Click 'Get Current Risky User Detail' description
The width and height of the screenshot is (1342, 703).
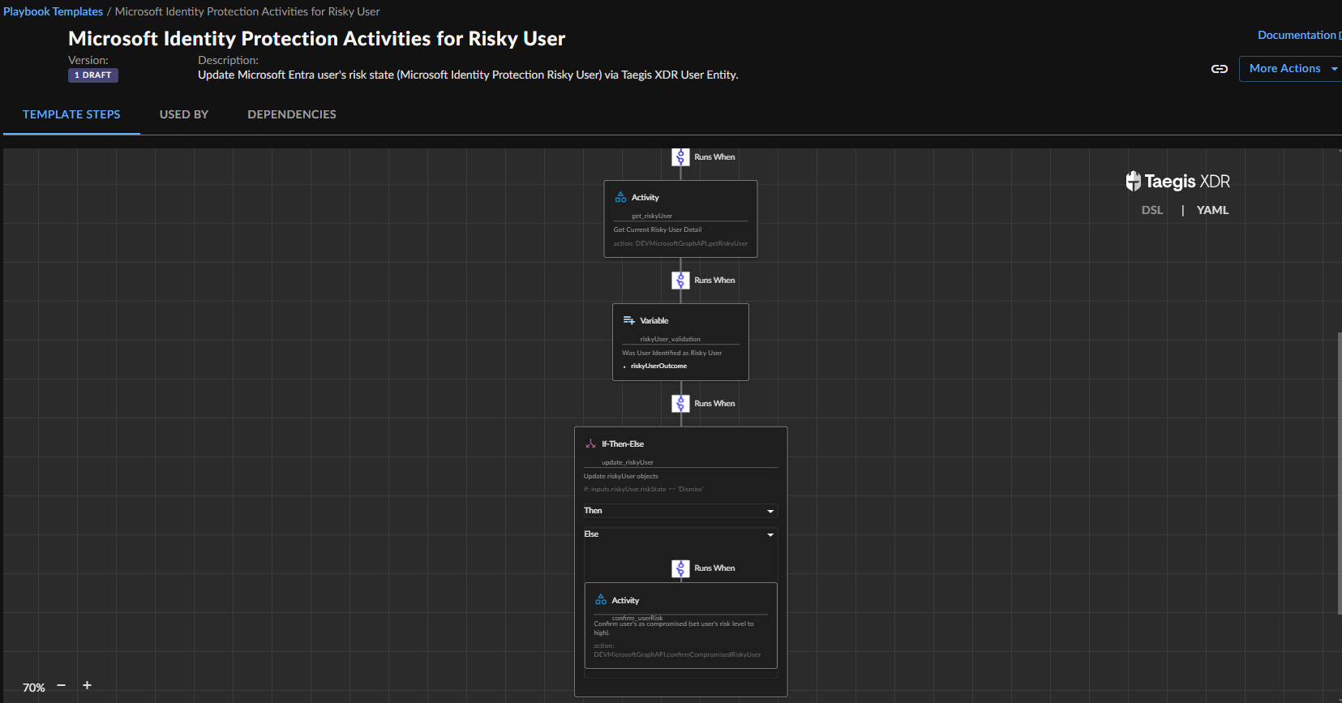tap(658, 229)
